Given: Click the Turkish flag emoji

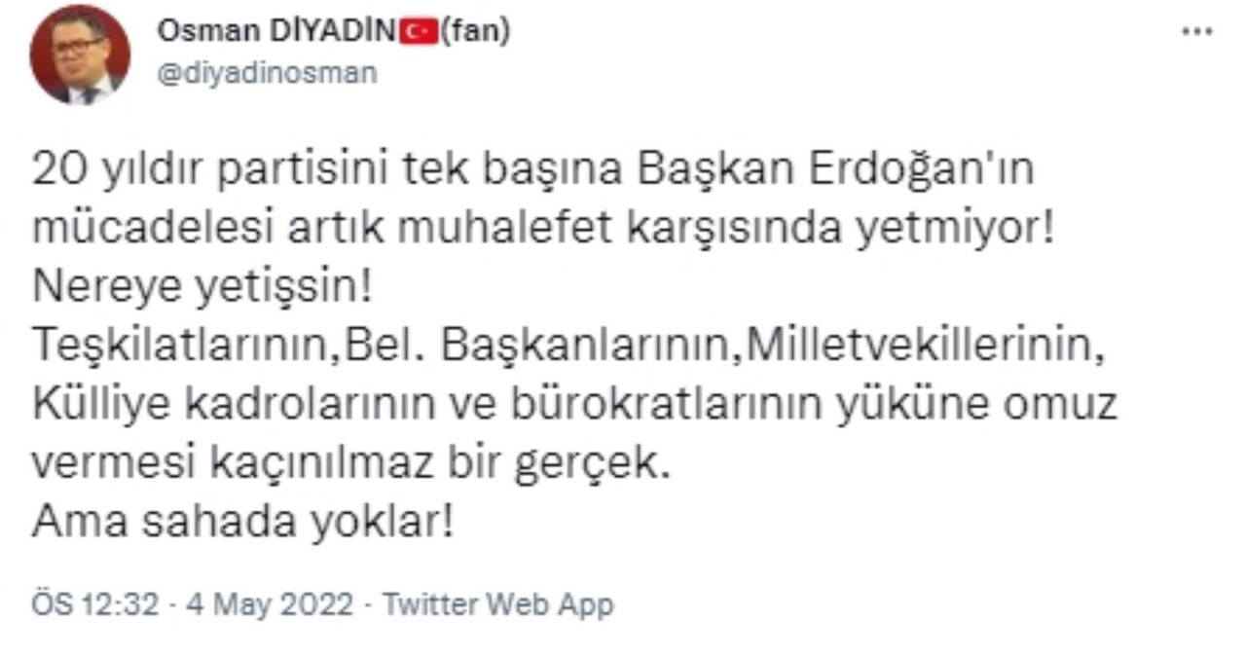Looking at the screenshot, I should pos(420,32).
